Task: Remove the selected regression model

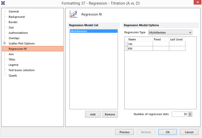Action: [110, 114]
